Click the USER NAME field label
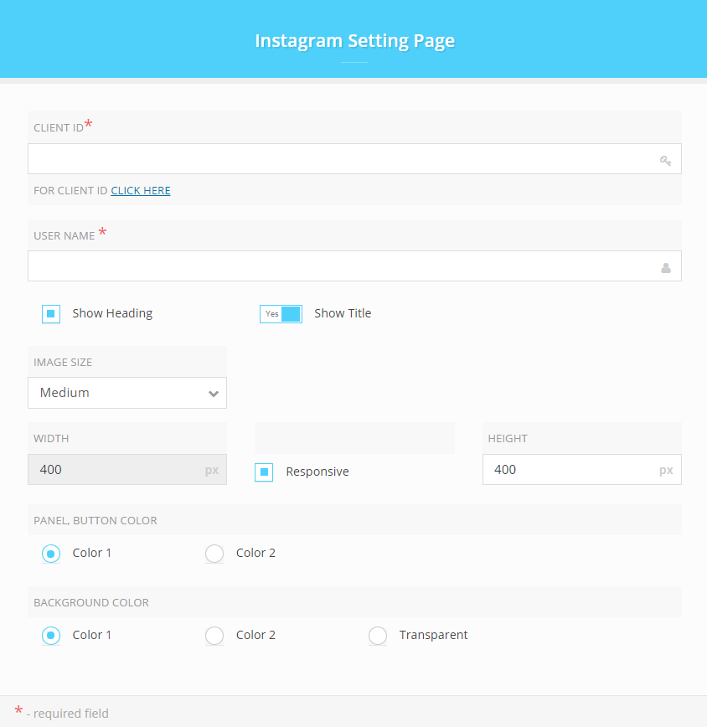707x727 pixels. coord(64,235)
